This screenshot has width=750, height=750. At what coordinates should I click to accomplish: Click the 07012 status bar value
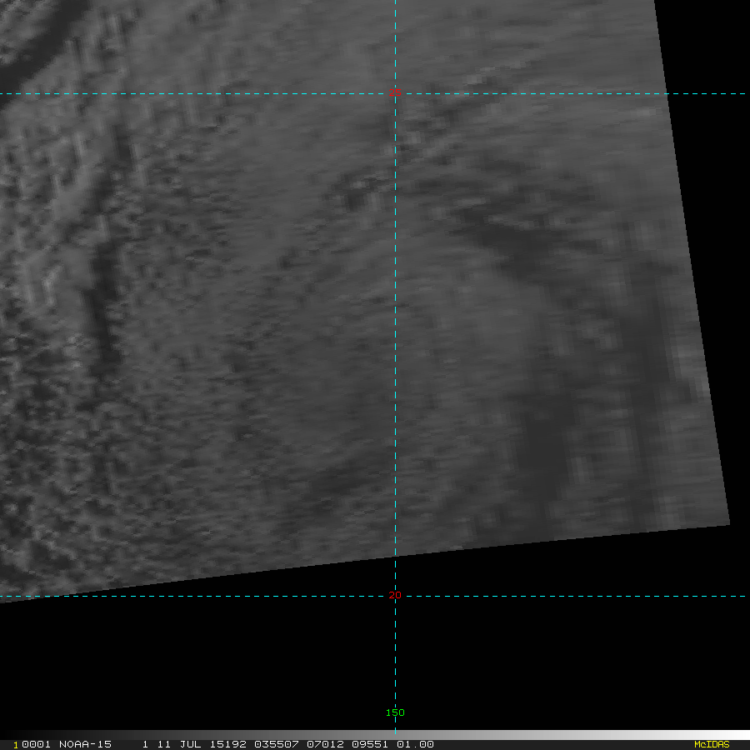point(325,744)
